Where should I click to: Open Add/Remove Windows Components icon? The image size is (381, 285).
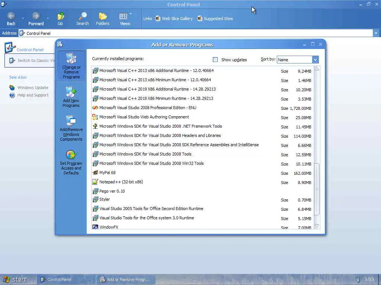click(71, 121)
